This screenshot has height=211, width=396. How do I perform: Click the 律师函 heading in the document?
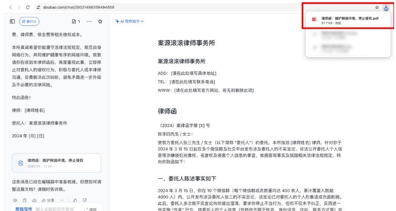click(x=167, y=111)
